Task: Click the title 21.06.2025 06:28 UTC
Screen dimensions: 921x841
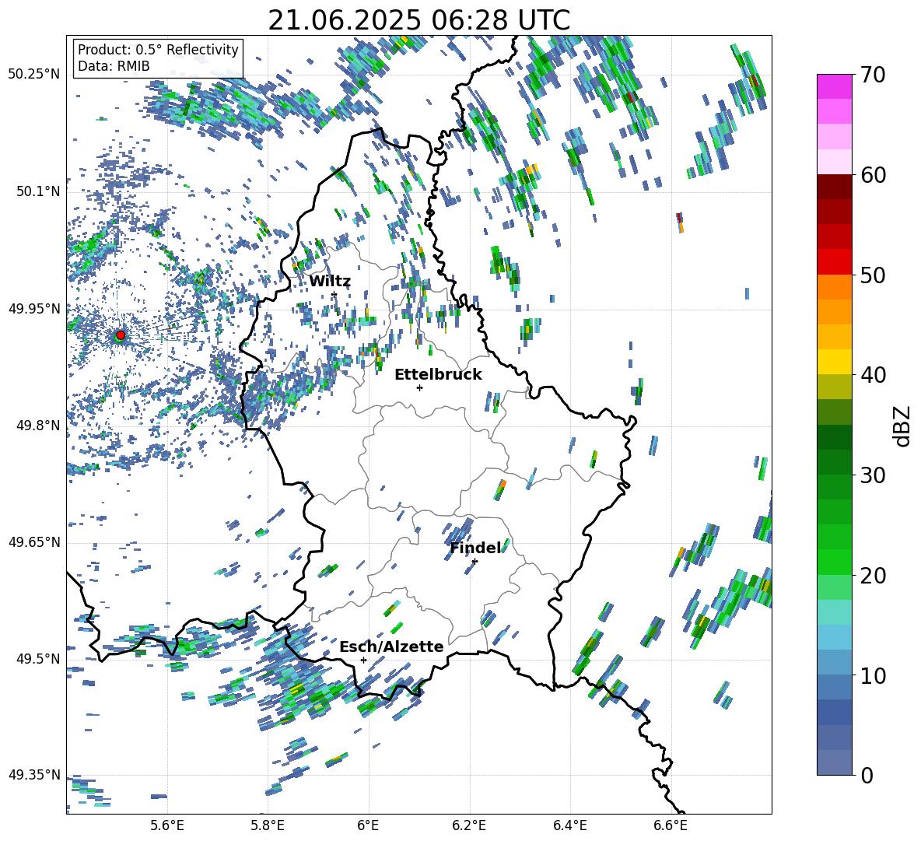Action: point(418,20)
